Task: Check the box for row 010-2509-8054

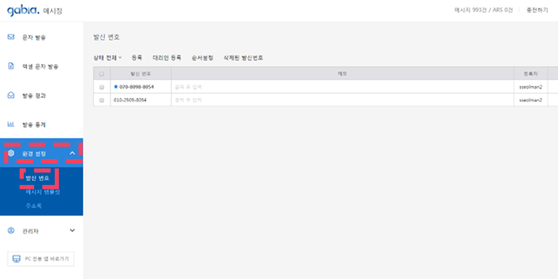Action: (x=102, y=100)
